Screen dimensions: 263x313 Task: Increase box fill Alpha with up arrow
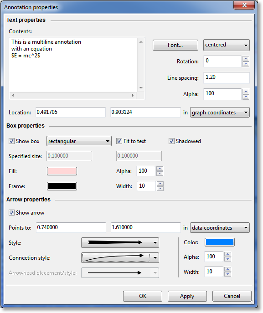(160, 169)
